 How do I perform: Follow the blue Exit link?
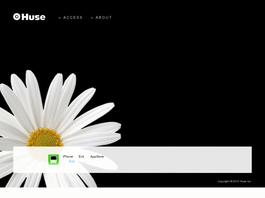[x=72, y=161]
